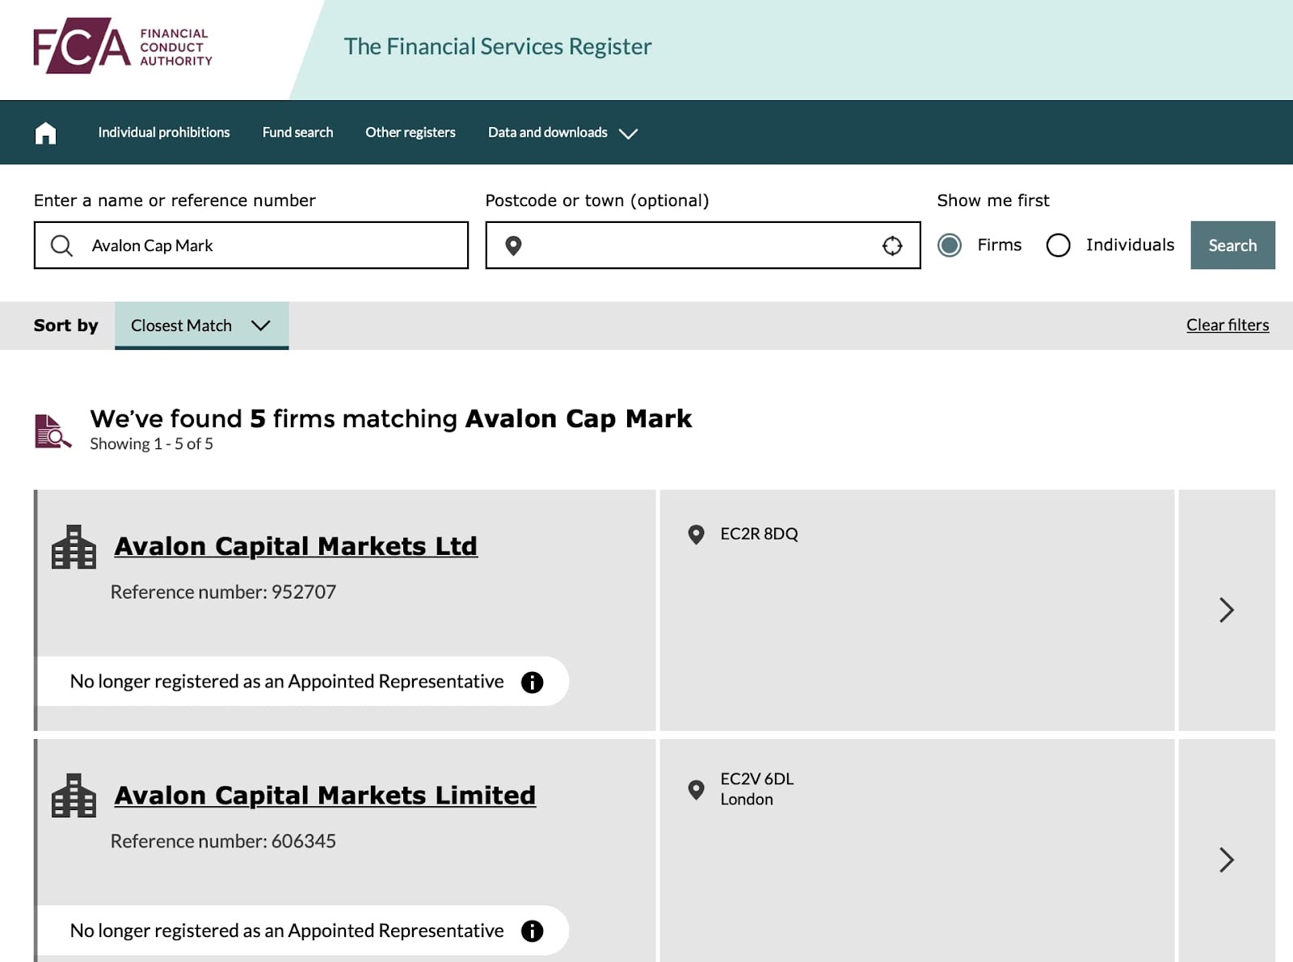Click the Search button
The image size is (1293, 962).
click(x=1232, y=245)
